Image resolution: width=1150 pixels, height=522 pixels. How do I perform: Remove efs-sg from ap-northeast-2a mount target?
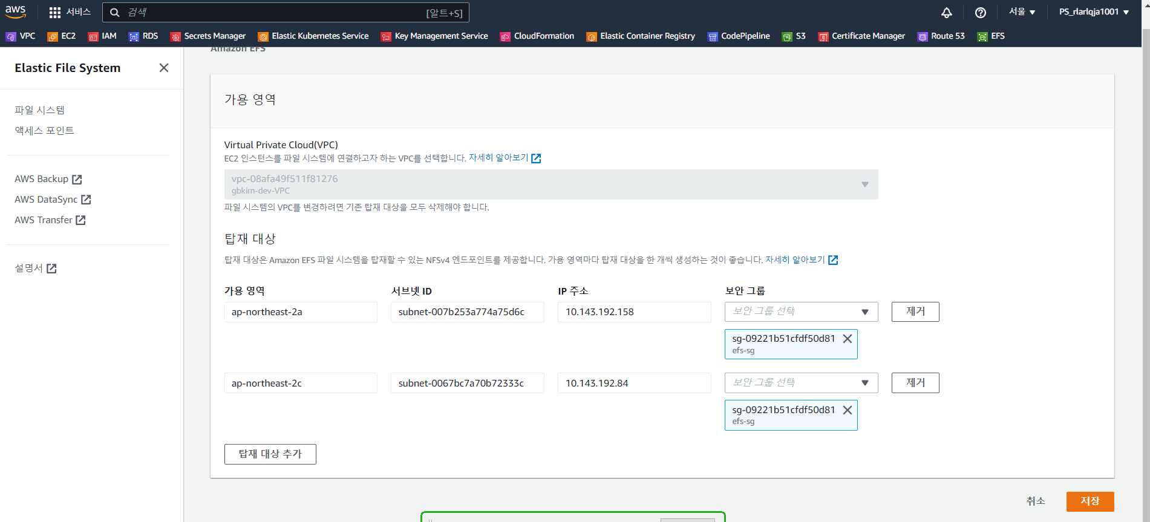pyautogui.click(x=847, y=339)
